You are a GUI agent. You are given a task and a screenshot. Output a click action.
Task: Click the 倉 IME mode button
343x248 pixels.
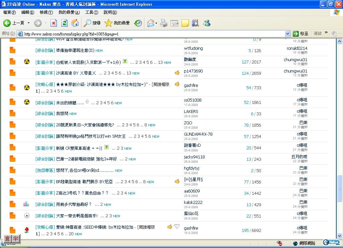coord(7,239)
